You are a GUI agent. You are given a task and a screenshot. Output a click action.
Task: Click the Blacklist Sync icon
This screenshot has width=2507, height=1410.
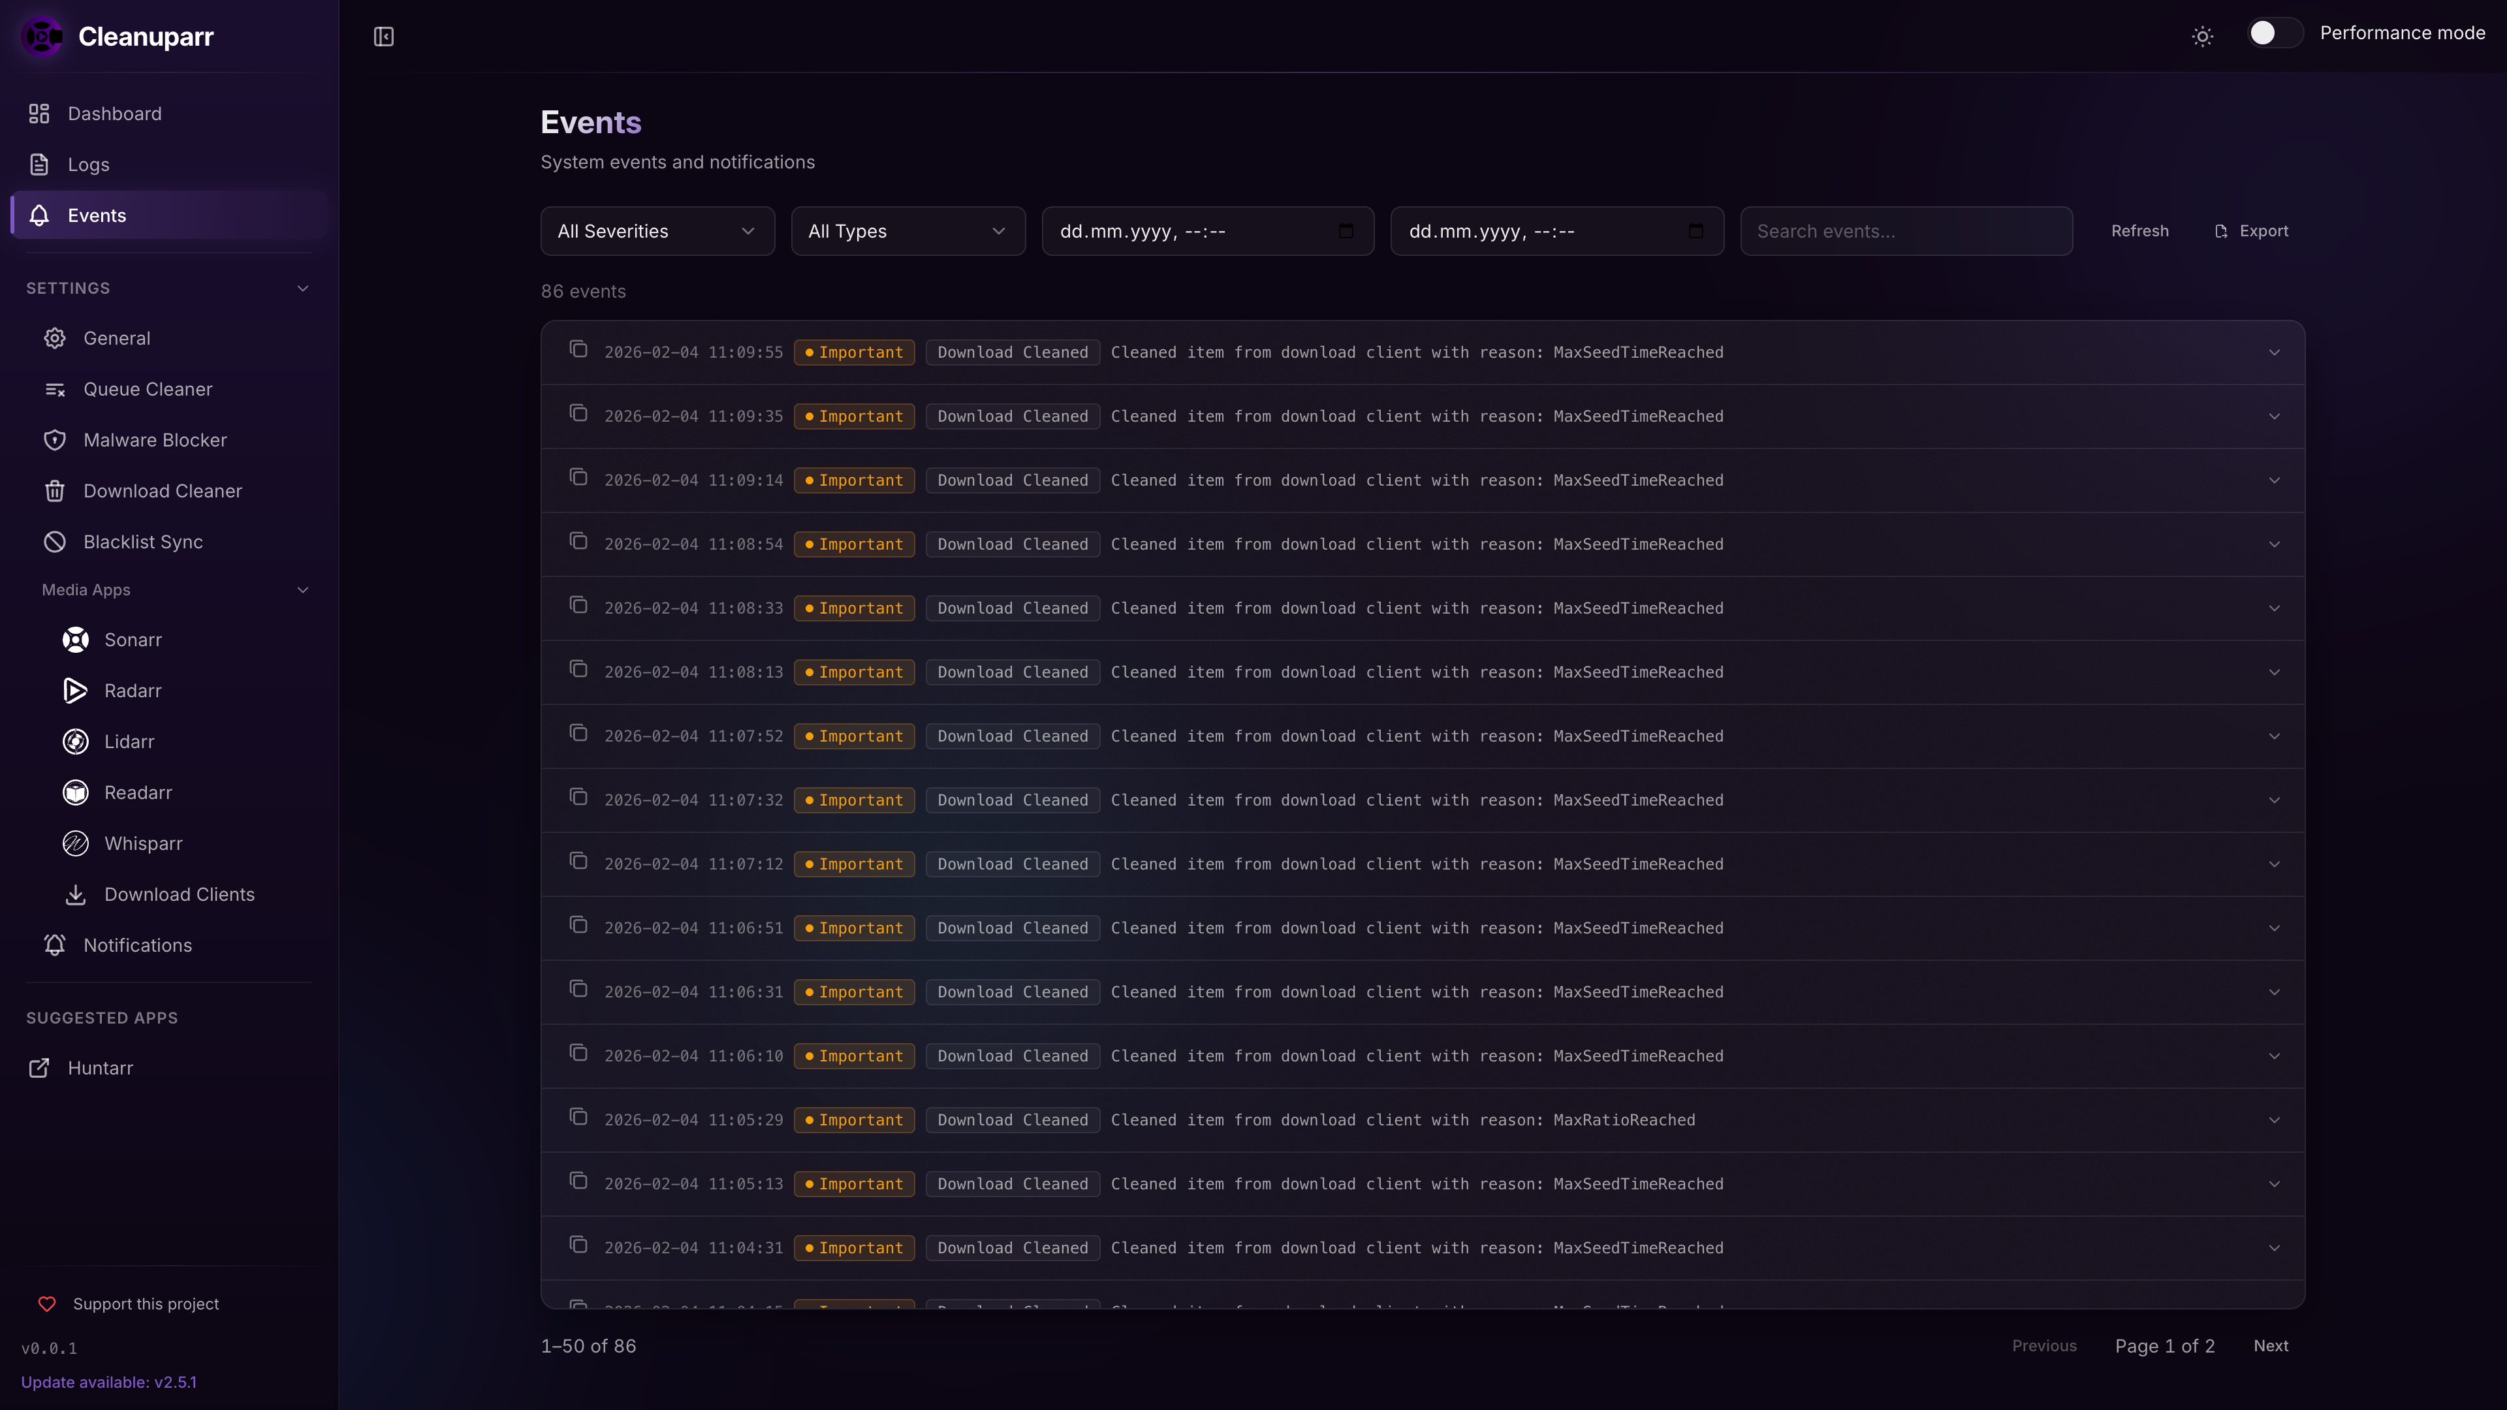(x=54, y=542)
